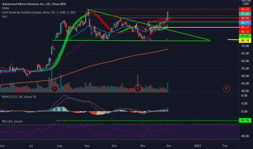Click the purple circle drawing near November low
The height and width of the screenshot is (149, 253).
[x=149, y=39]
